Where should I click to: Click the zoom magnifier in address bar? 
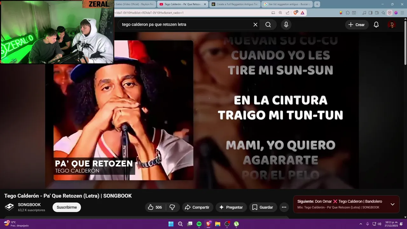point(280,13)
